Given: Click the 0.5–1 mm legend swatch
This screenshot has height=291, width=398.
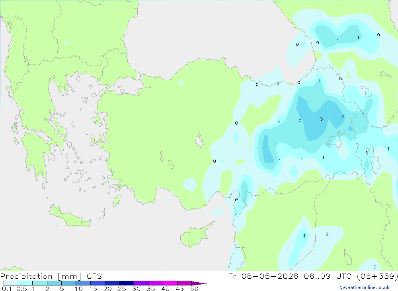Looking at the screenshot, I should pos(25,283).
